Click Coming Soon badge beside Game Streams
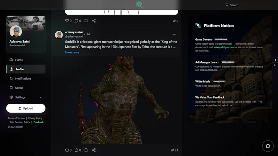Viewport: 278px width, 156px height. click(221, 39)
